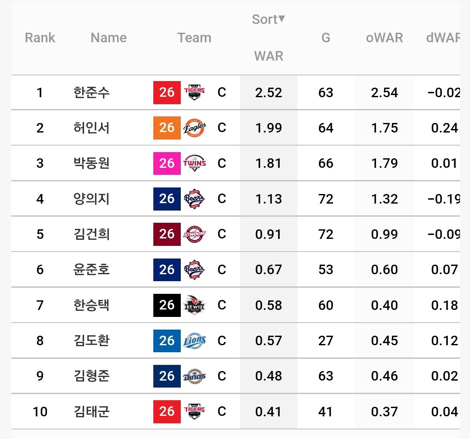Viewport: 470px width, 439px height.
Task: Click the Name column header
Action: tap(108, 38)
